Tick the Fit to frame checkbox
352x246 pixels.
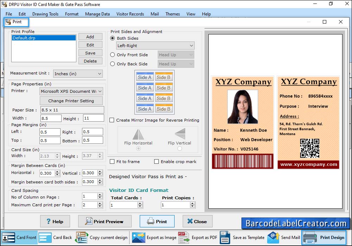112,162
